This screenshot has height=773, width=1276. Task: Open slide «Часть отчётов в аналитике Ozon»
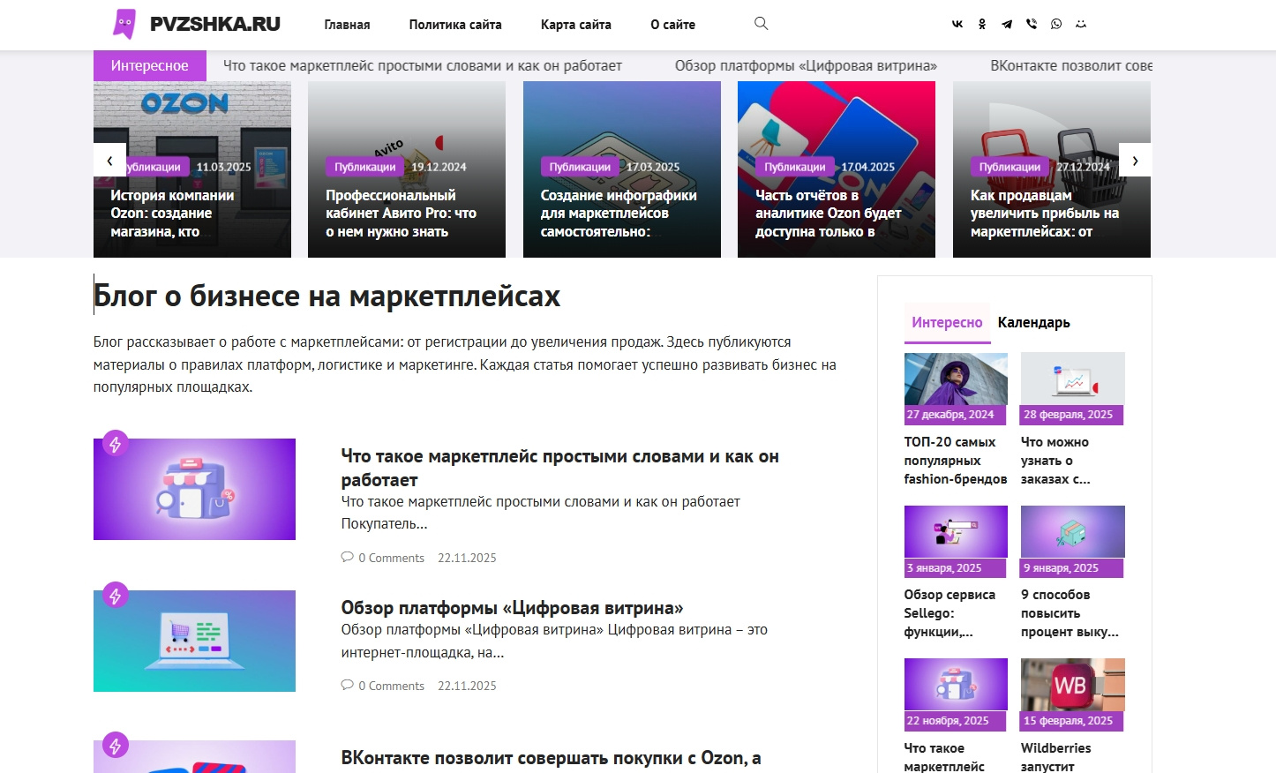pyautogui.click(x=829, y=214)
